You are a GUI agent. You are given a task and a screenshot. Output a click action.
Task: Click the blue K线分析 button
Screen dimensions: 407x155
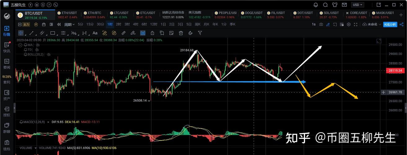tap(390, 24)
